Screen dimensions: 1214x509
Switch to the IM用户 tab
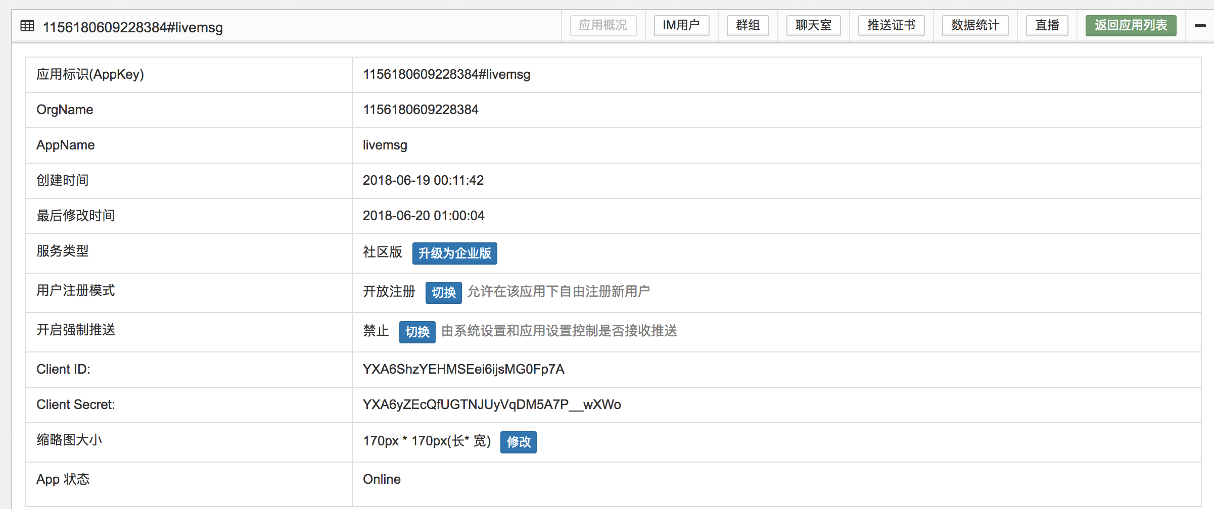(x=681, y=25)
